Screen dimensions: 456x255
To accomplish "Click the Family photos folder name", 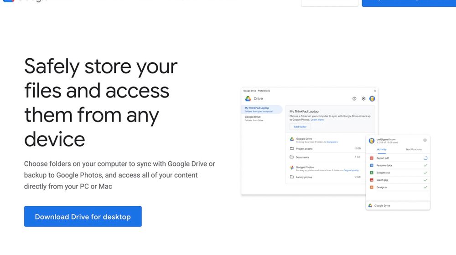I will coord(304,177).
